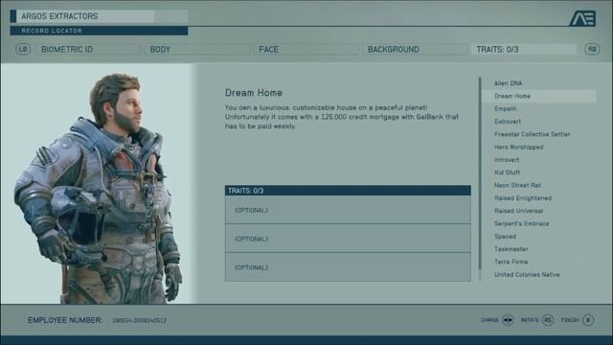
Task: Select the Traits: 0/3 tab
Action: (524, 49)
